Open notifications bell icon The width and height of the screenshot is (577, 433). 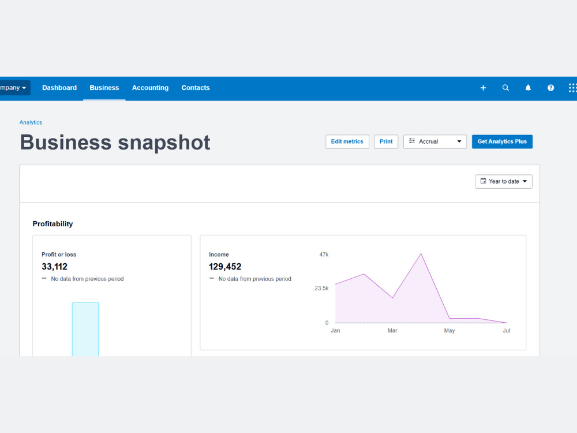[x=528, y=88]
